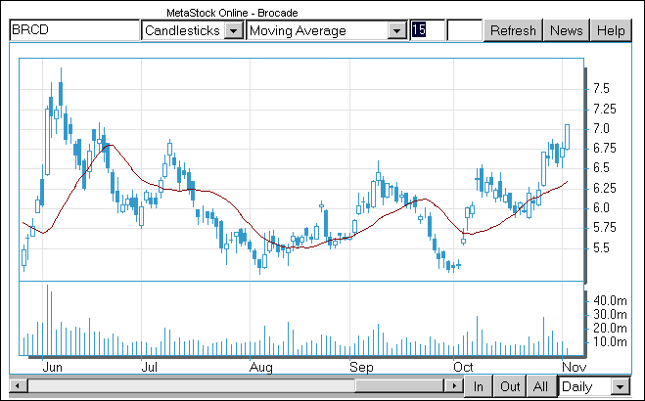645x401 pixels.
Task: Click the Jun label on the date axis
Action: [x=52, y=367]
